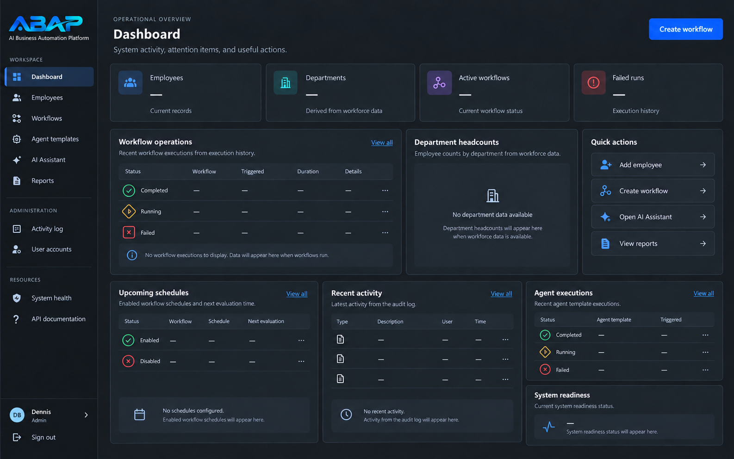Open more options for first Recent activity row
The height and width of the screenshot is (459, 734).
coord(505,340)
